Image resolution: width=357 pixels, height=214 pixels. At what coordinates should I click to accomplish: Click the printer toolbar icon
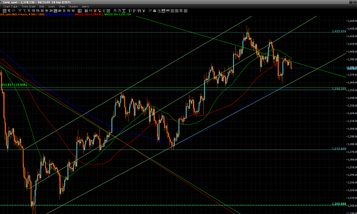click(155, 11)
